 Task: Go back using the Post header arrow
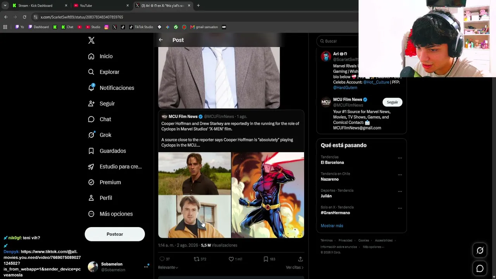click(161, 40)
